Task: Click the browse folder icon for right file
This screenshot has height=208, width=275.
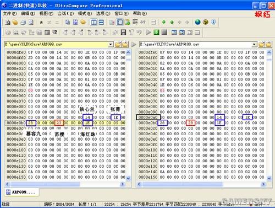Action: pos(262,44)
